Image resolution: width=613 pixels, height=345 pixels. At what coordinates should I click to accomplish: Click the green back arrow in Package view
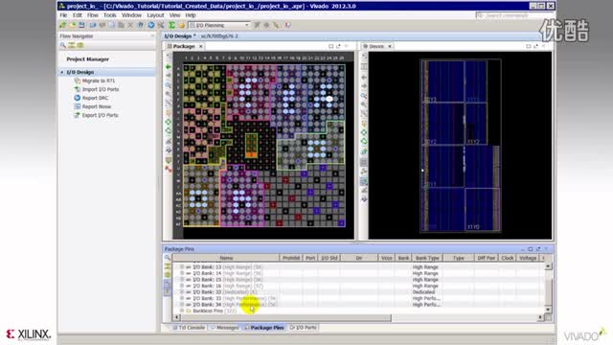coord(169,67)
